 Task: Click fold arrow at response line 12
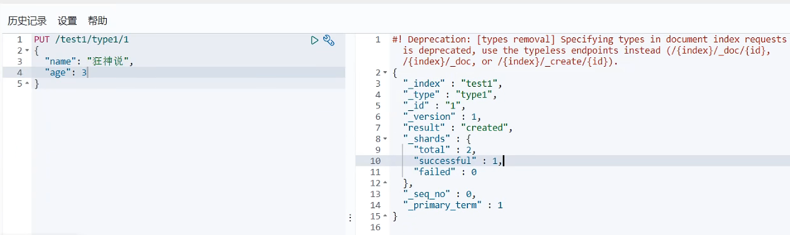click(x=386, y=183)
